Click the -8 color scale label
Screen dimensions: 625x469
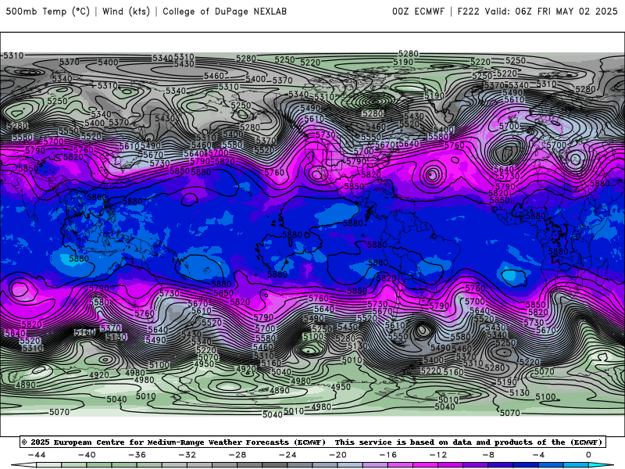488,455
